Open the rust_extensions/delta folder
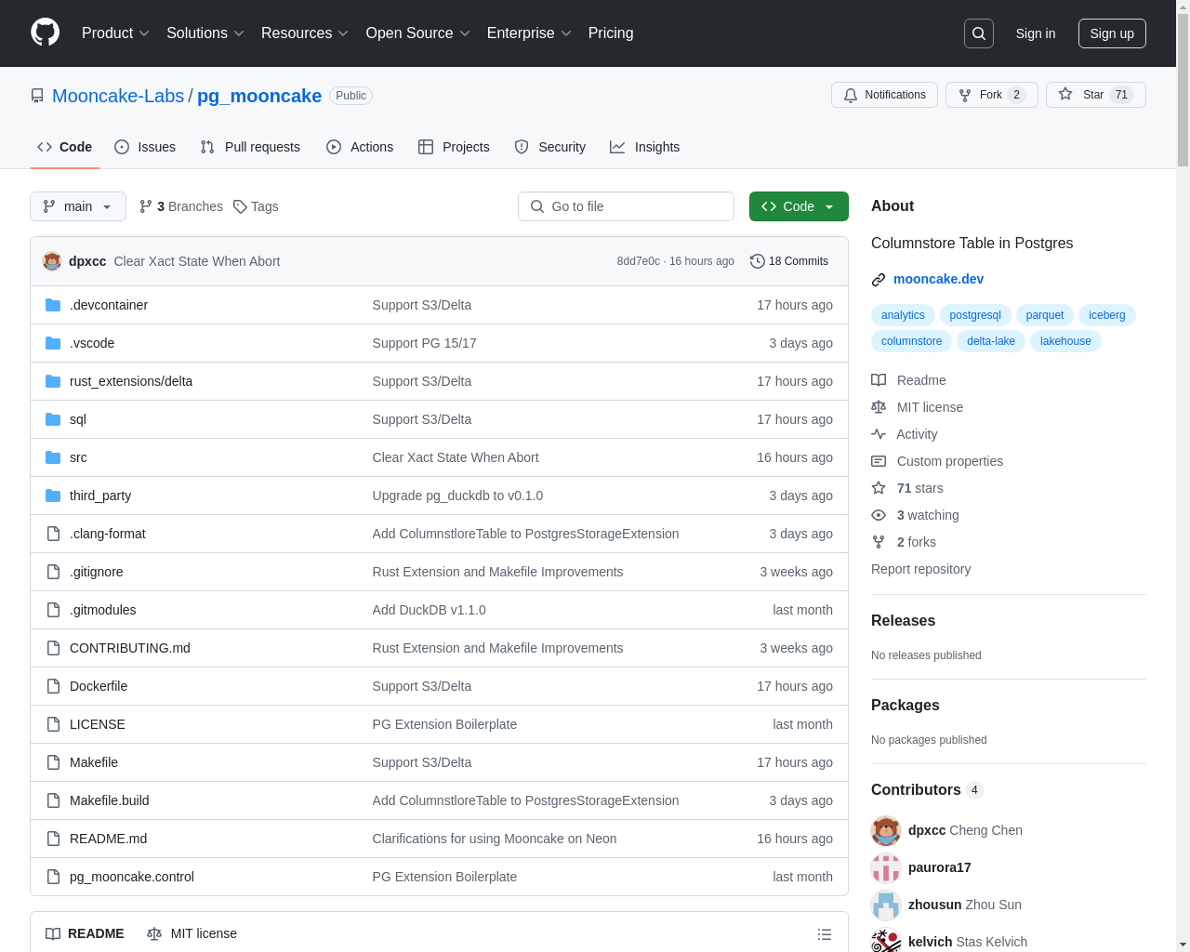Image resolution: width=1190 pixels, height=952 pixels. click(131, 381)
